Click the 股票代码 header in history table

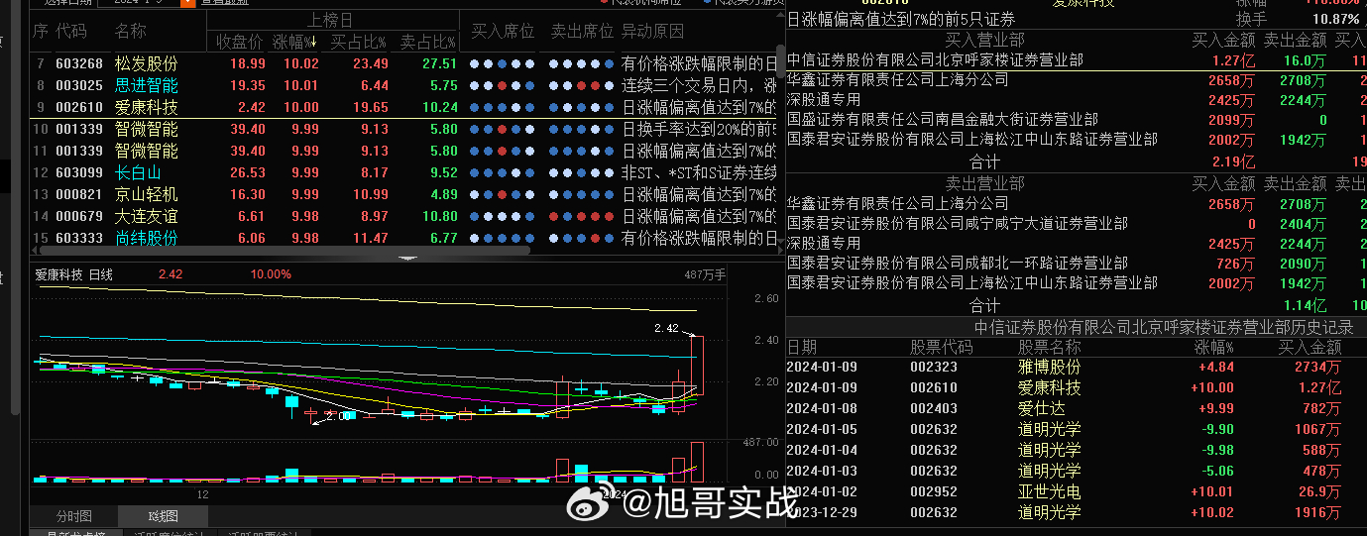coord(942,347)
